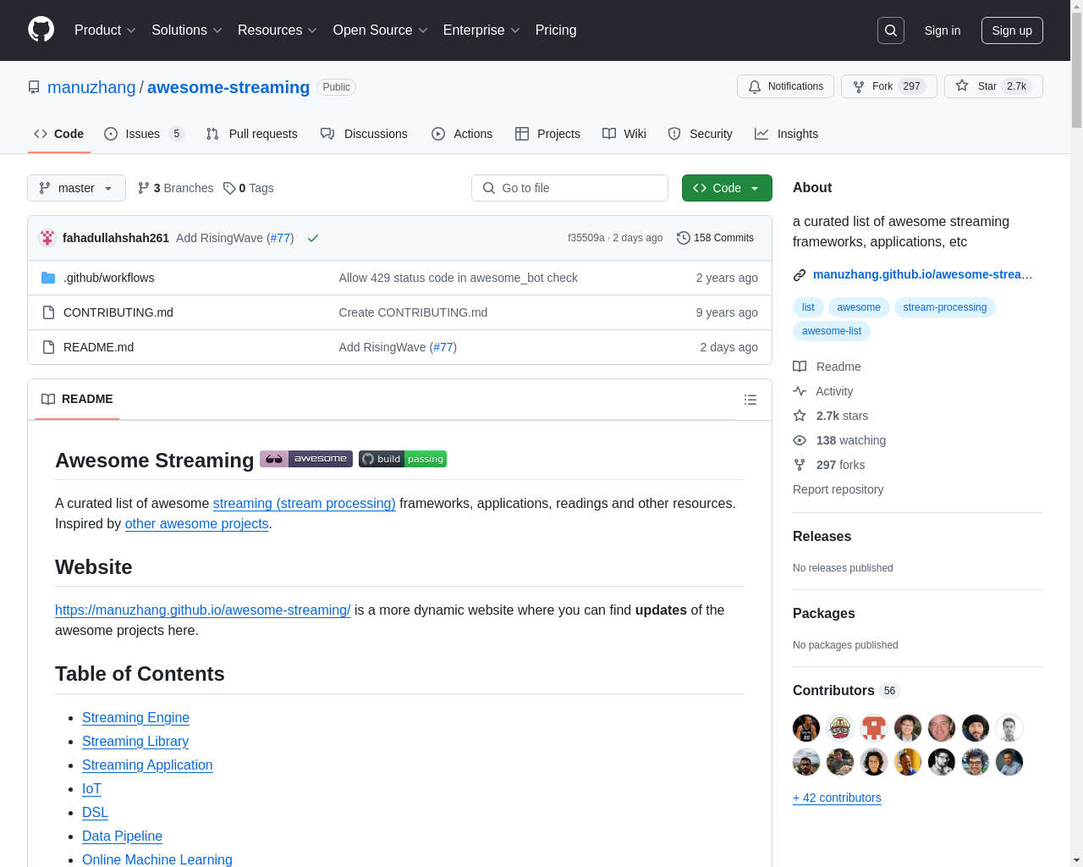The height and width of the screenshot is (867, 1083).
Task: Star the repository
Action: point(993,86)
